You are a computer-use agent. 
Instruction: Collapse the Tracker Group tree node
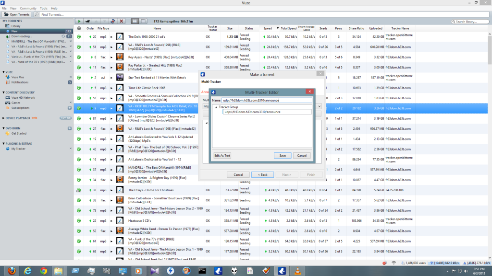click(216, 107)
